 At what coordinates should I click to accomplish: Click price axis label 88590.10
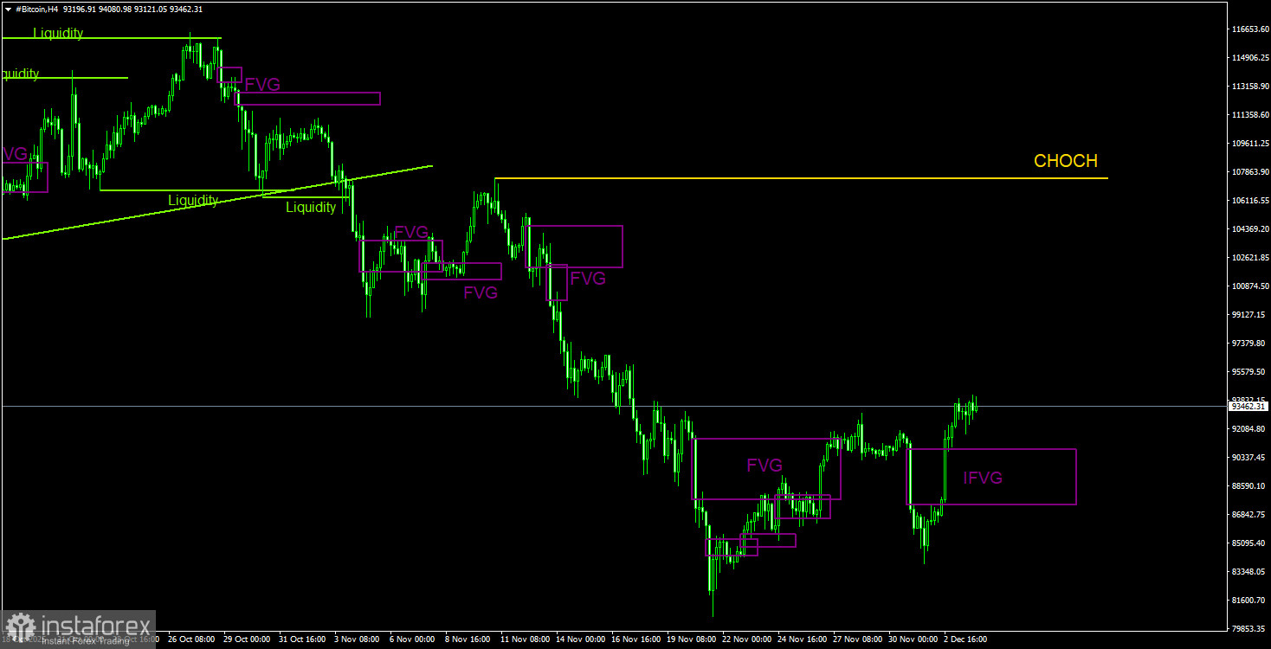[x=1249, y=486]
